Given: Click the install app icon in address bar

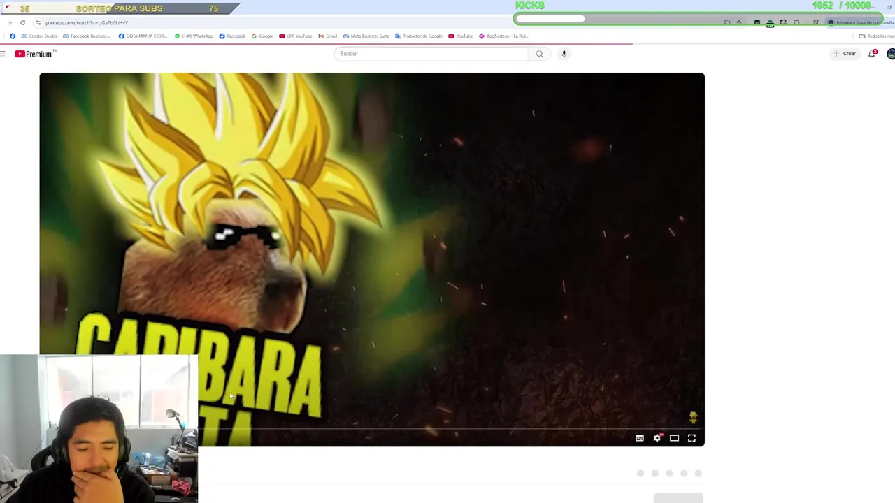Looking at the screenshot, I should click(x=727, y=22).
